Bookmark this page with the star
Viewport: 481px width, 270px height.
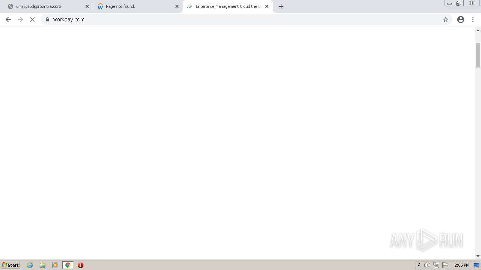(x=446, y=19)
